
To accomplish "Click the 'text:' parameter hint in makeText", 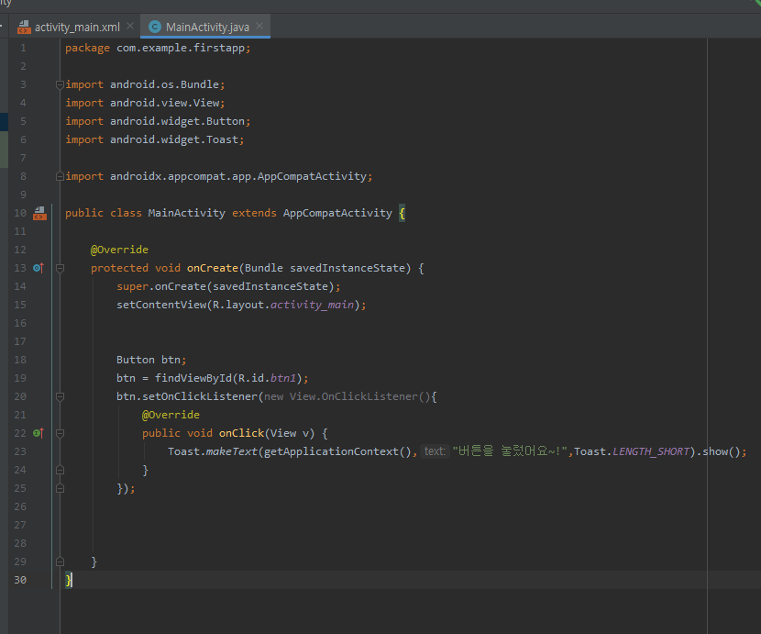I will pyautogui.click(x=435, y=451).
